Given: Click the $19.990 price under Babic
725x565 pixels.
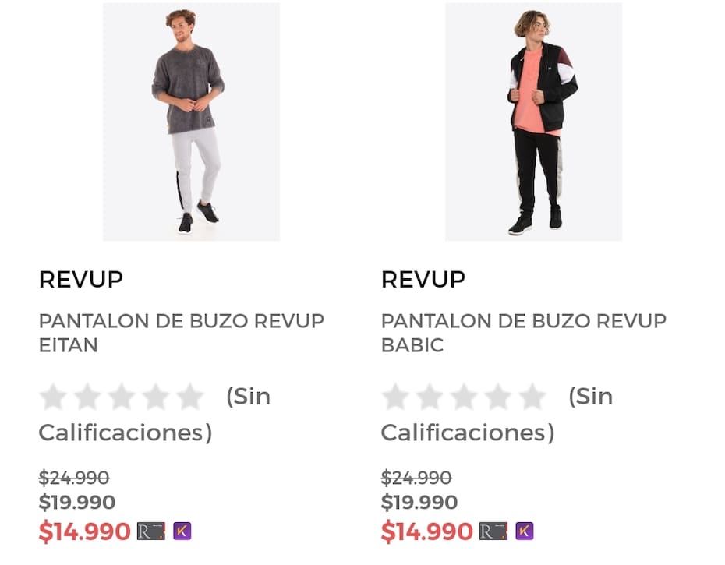Looking at the screenshot, I should (x=419, y=502).
